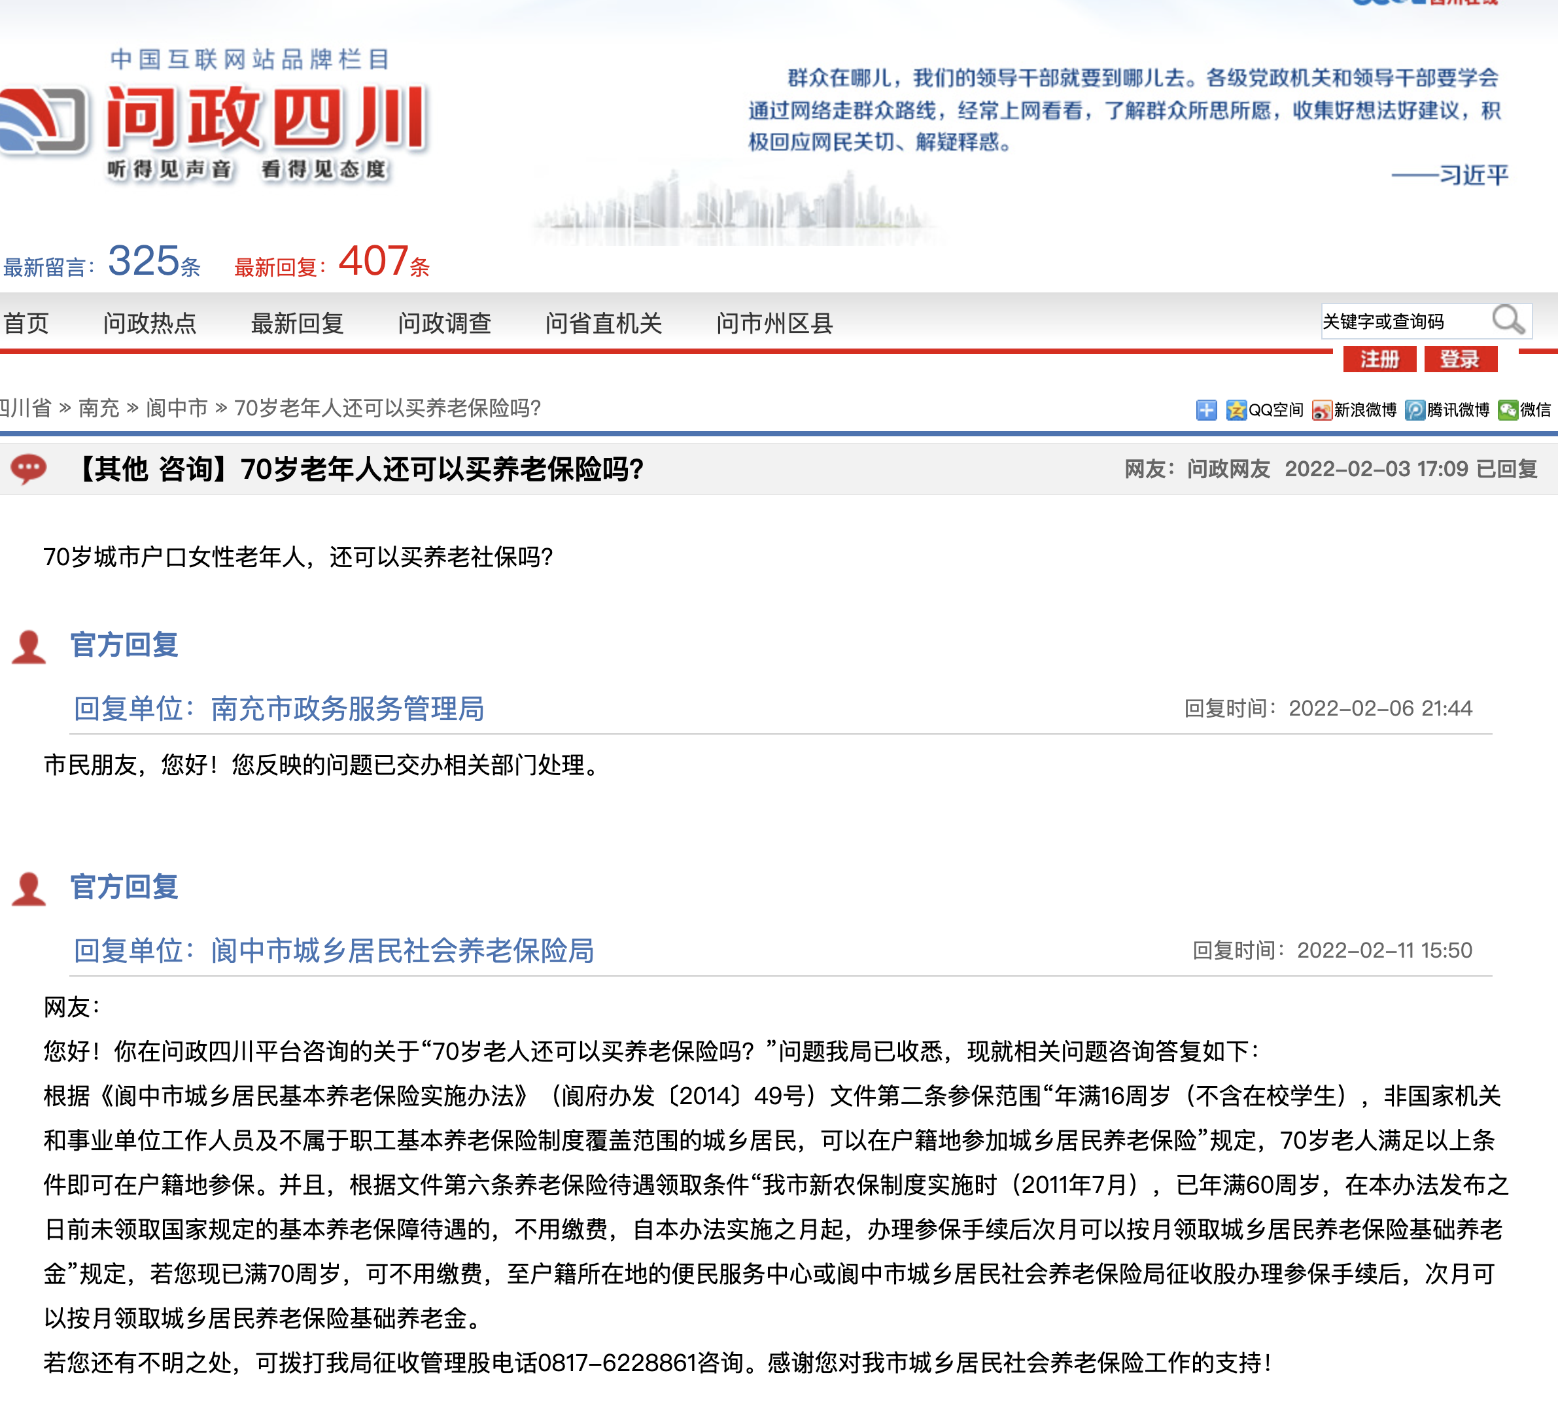Click the red speech bubble post icon

point(29,469)
